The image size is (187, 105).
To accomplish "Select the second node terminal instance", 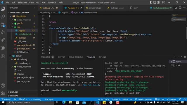I will click(178, 65).
